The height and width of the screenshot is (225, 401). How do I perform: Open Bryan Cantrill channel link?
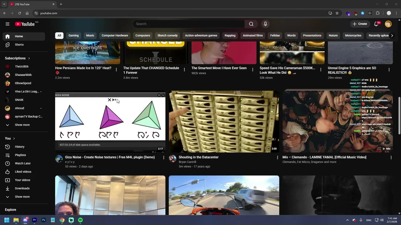coord(187,162)
